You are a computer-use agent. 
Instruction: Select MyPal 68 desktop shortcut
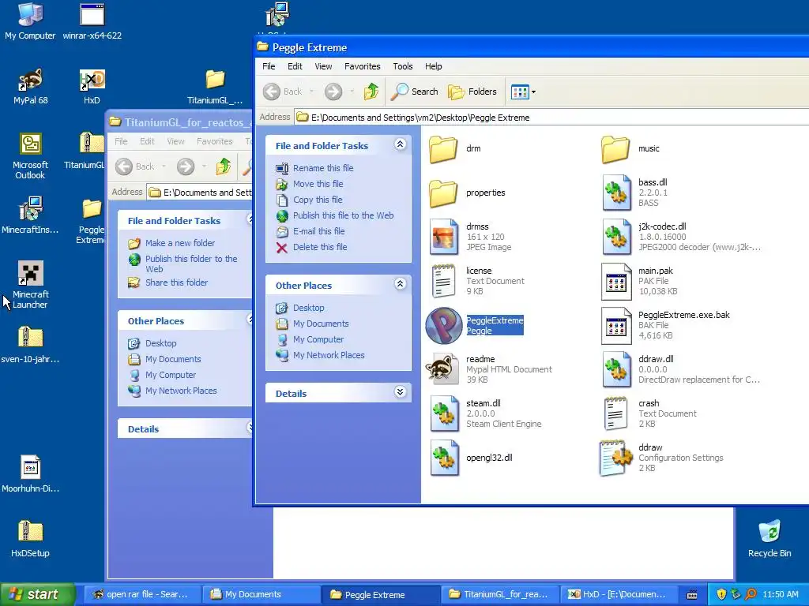(x=31, y=87)
